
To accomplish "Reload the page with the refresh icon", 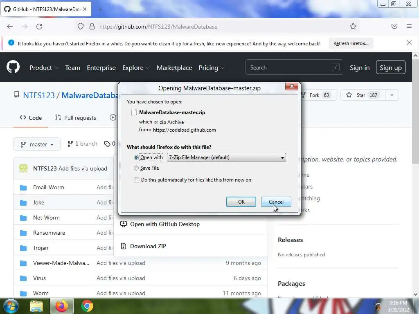I will (39, 27).
